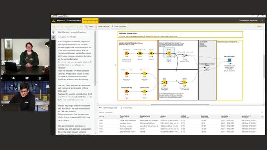Screen dimensions: 267x150
Task: Select the Column Renamer after TIGER Map
Action: point(144,92)
